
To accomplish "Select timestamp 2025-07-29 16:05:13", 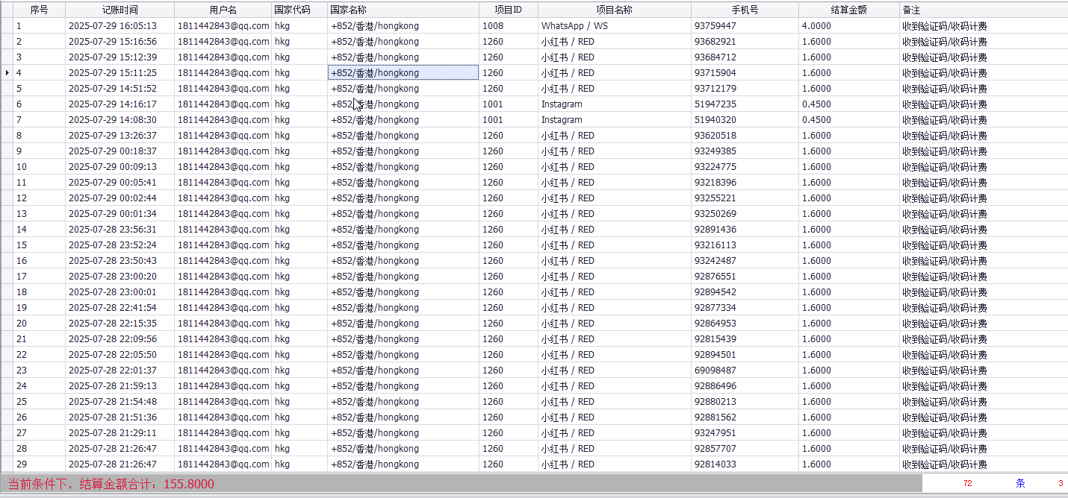I will click(x=119, y=25).
